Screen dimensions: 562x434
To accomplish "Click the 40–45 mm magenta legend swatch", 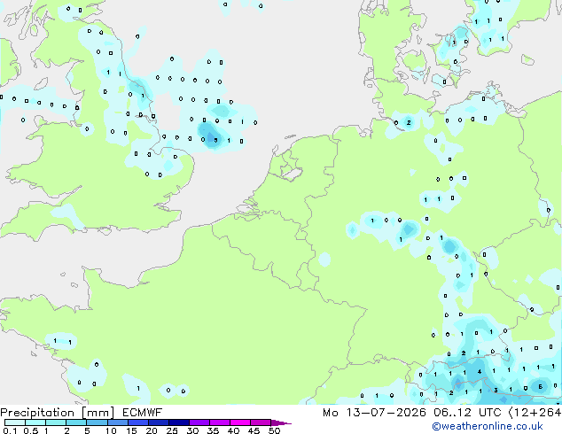I will coord(240,422).
